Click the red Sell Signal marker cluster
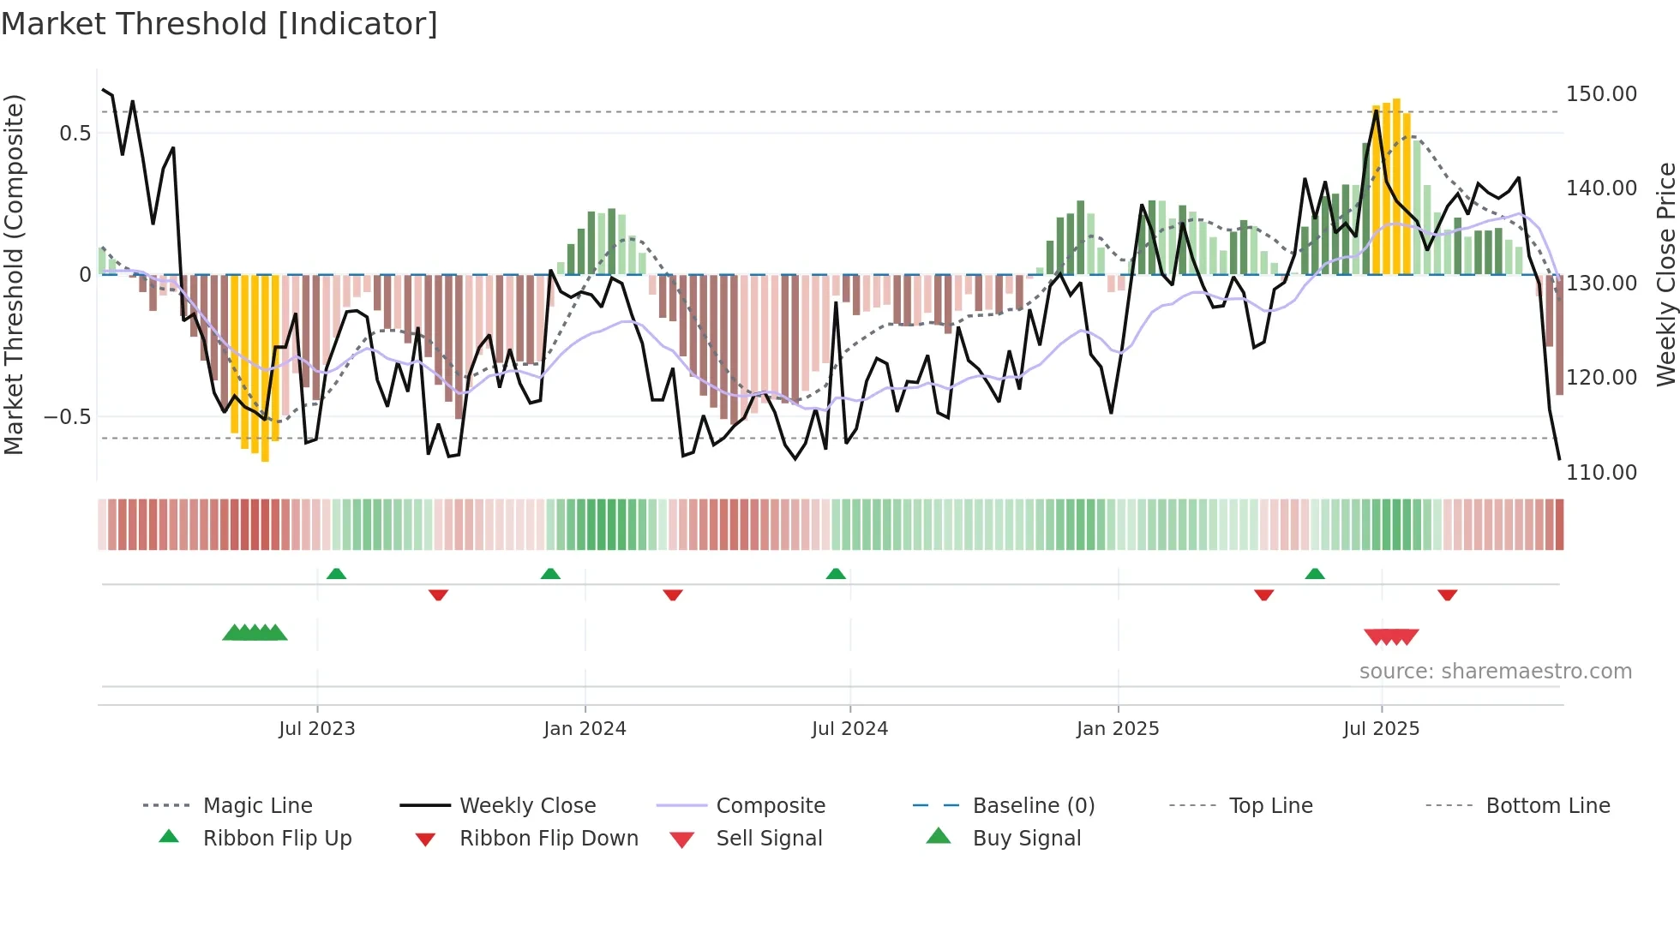Viewport: 1680px width, 944px height. (1391, 636)
